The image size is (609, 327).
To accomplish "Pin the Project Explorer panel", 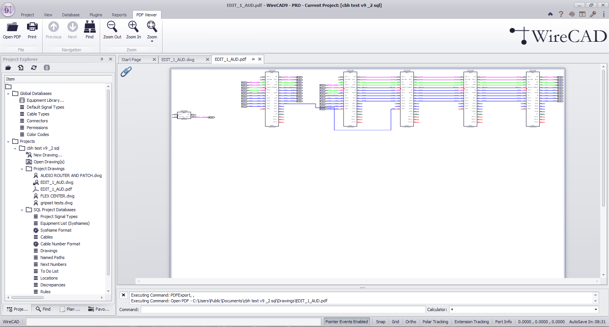I will (x=102, y=59).
